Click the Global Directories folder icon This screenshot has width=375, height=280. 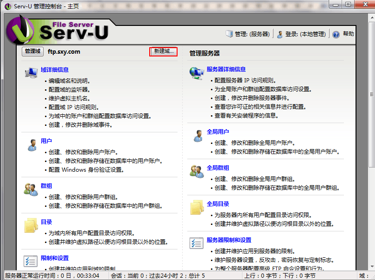197,207
